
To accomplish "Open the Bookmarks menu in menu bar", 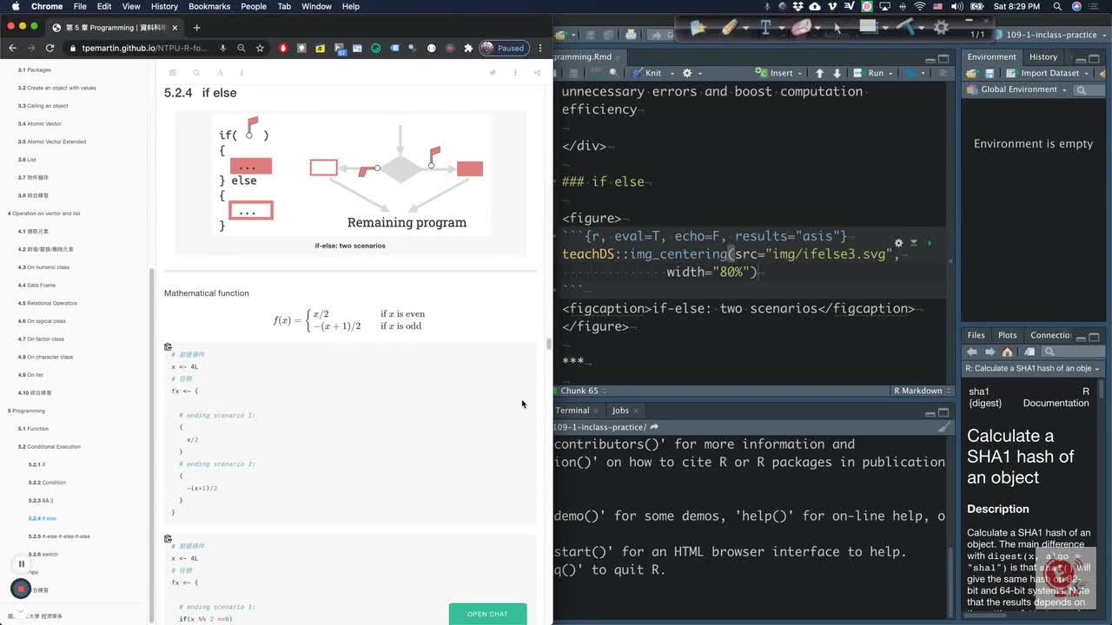I will (209, 6).
